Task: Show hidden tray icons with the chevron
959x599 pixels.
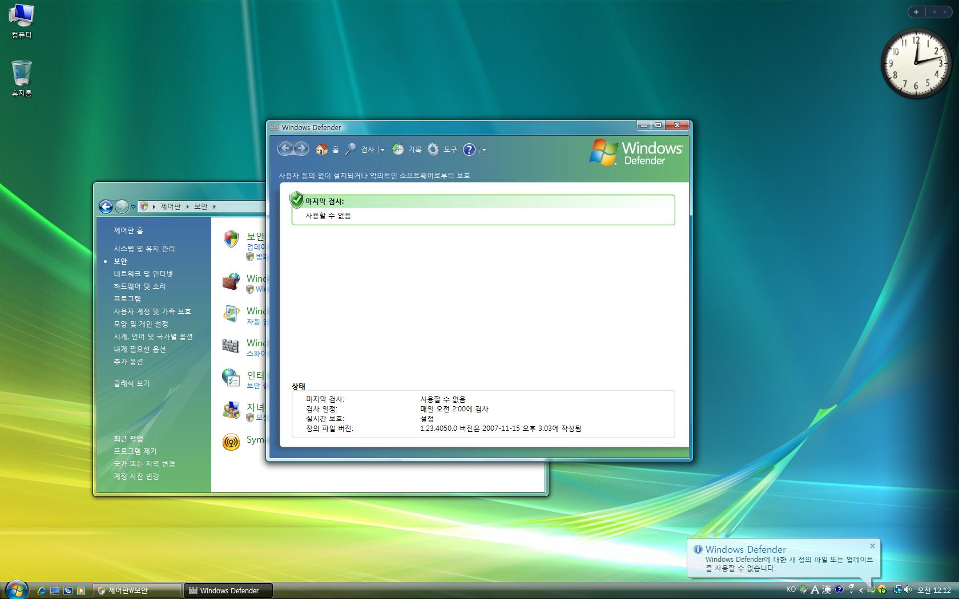Action: [x=861, y=590]
